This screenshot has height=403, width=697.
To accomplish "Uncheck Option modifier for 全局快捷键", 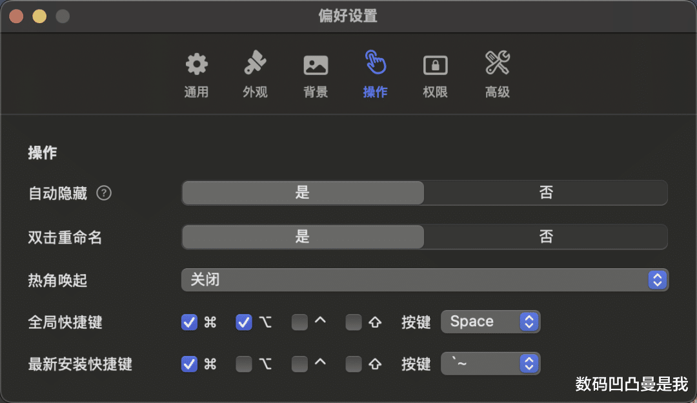I will pyautogui.click(x=244, y=322).
